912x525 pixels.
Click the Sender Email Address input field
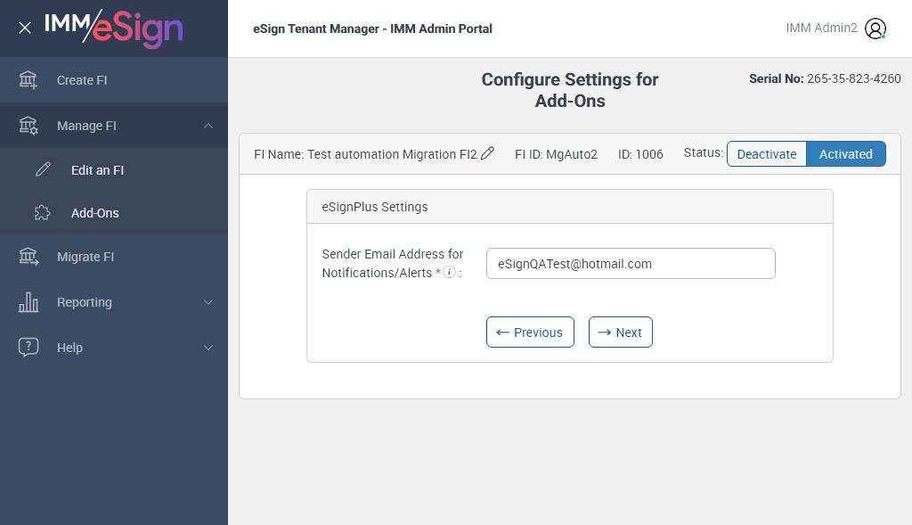pos(631,264)
